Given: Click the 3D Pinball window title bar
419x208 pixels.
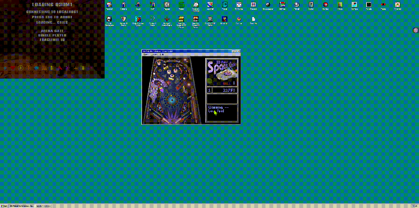Looking at the screenshot, I should tap(191, 51).
